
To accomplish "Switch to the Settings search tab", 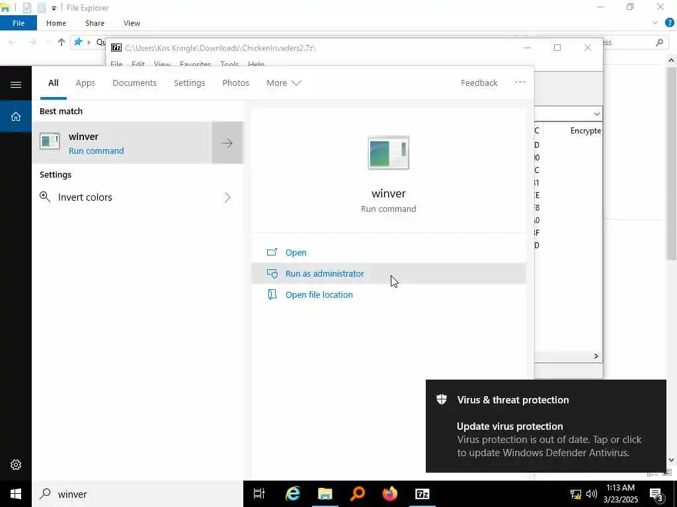I will (190, 83).
